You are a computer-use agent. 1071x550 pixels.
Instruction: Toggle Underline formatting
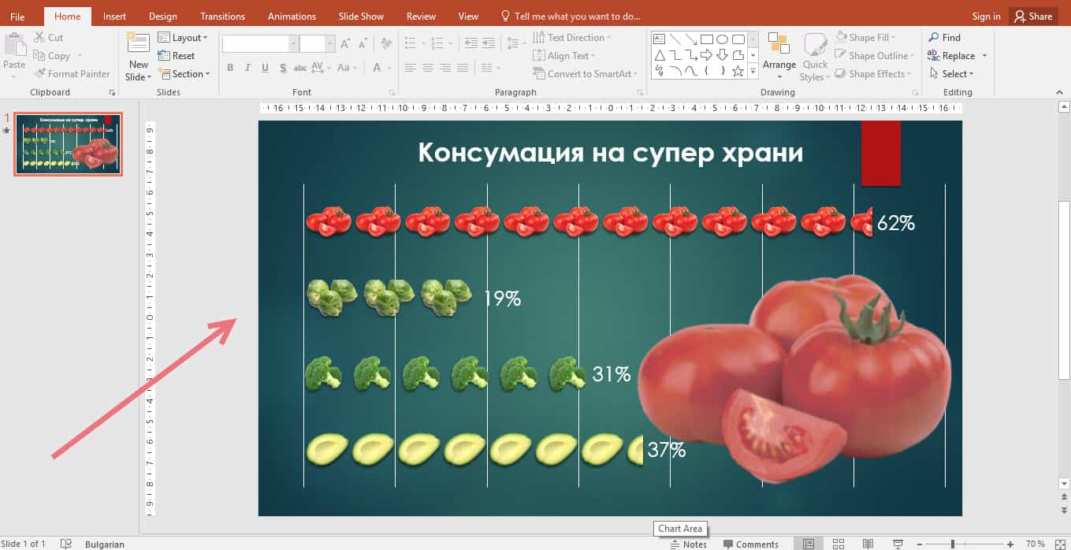265,68
